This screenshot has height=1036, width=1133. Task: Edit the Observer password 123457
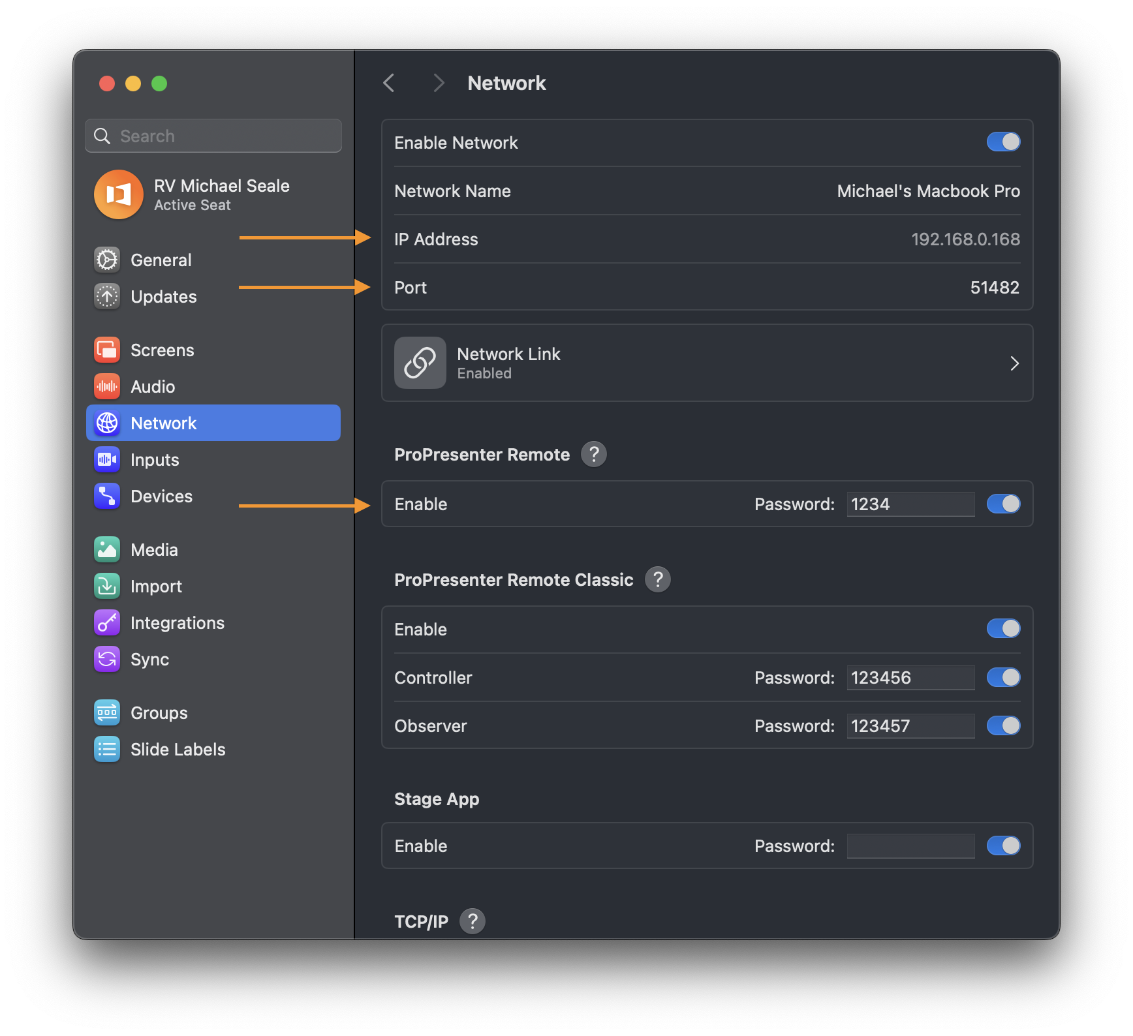(911, 725)
